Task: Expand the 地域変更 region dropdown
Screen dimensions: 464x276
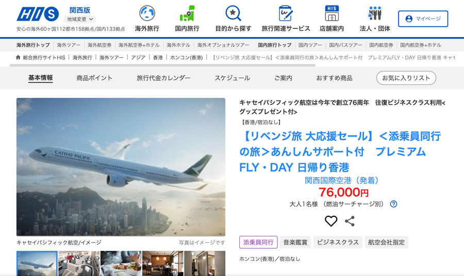Action: tap(79, 19)
